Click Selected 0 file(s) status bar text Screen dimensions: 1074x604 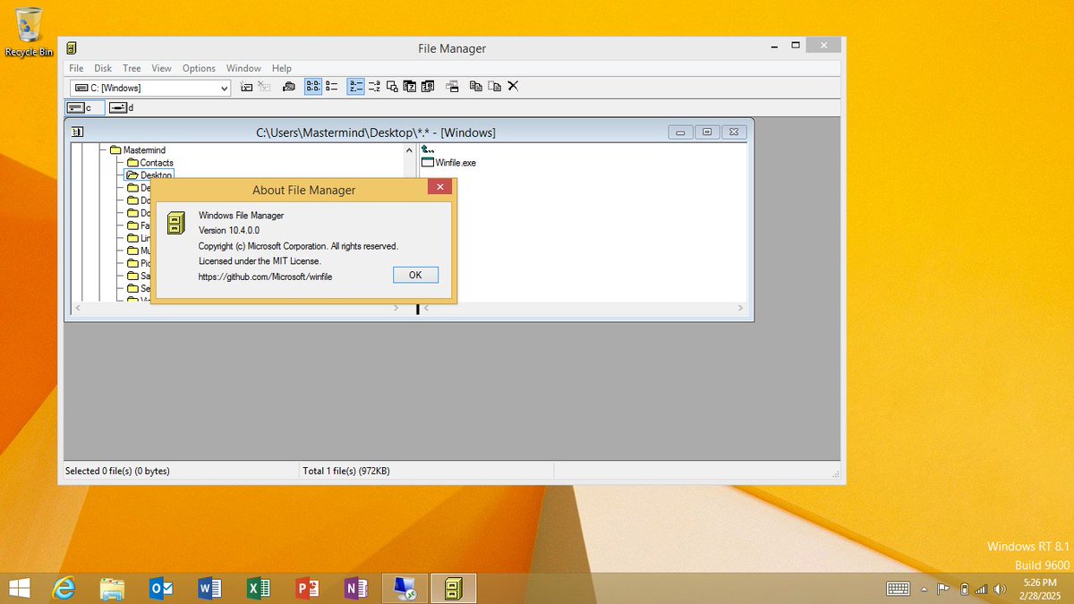tap(117, 471)
